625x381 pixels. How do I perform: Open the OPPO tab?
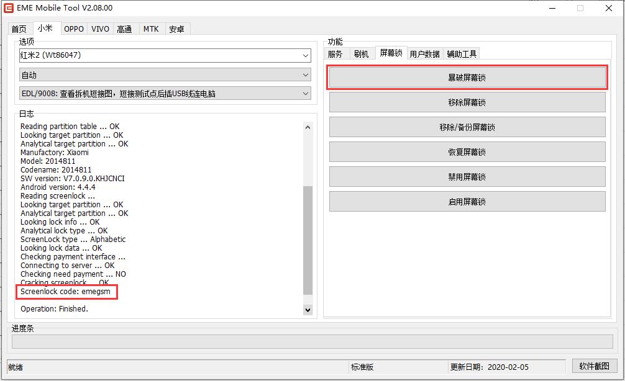74,29
